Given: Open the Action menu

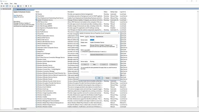Looking at the screenshot, I should click(6, 3).
